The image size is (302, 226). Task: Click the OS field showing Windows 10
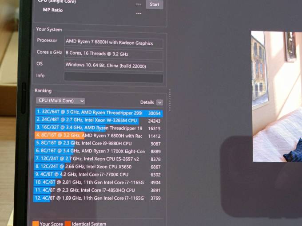114,66
